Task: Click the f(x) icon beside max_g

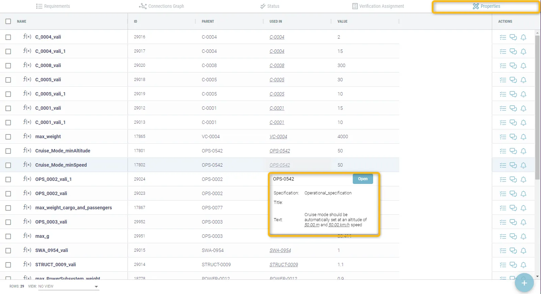Action: tap(27, 236)
